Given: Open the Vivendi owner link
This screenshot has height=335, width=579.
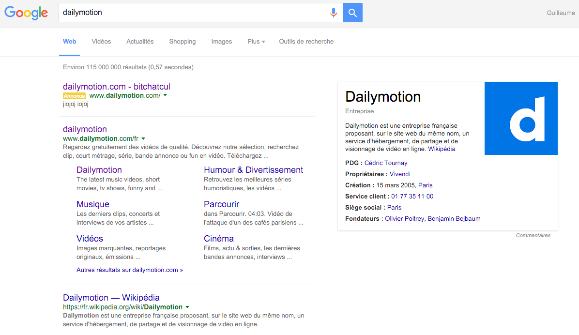Looking at the screenshot, I should coord(400,174).
